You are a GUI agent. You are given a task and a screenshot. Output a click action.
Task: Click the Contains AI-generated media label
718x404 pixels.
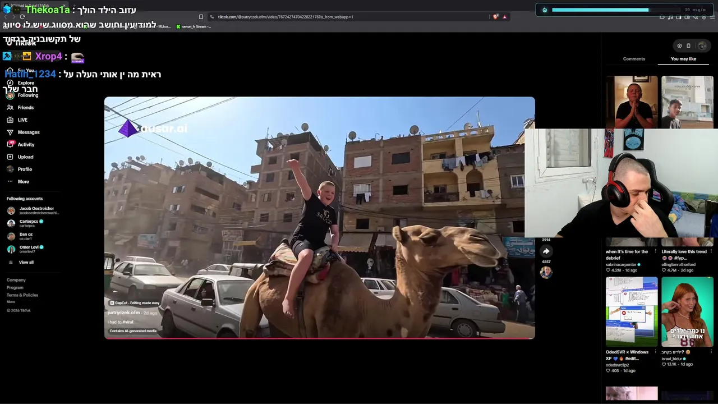click(x=133, y=331)
